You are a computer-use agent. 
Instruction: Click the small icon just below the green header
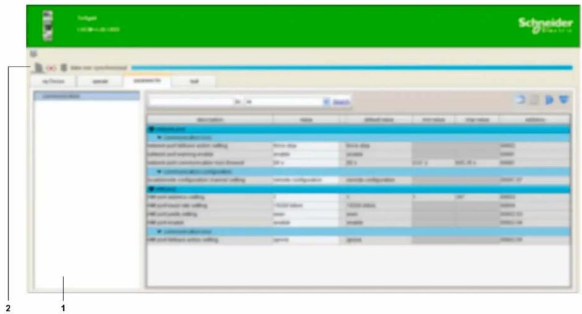[x=33, y=54]
